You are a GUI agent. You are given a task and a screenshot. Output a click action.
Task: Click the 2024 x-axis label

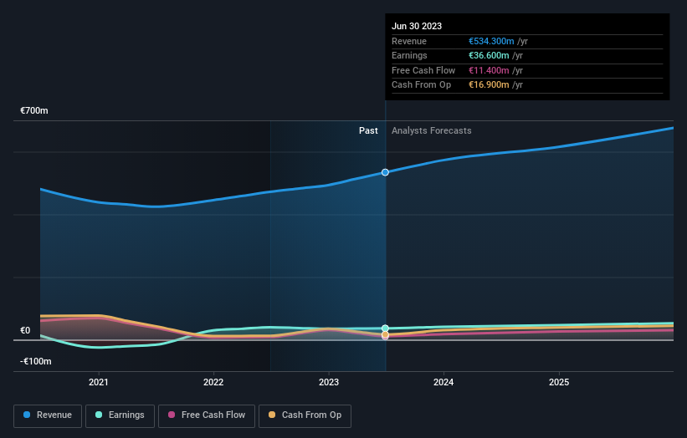coord(443,382)
